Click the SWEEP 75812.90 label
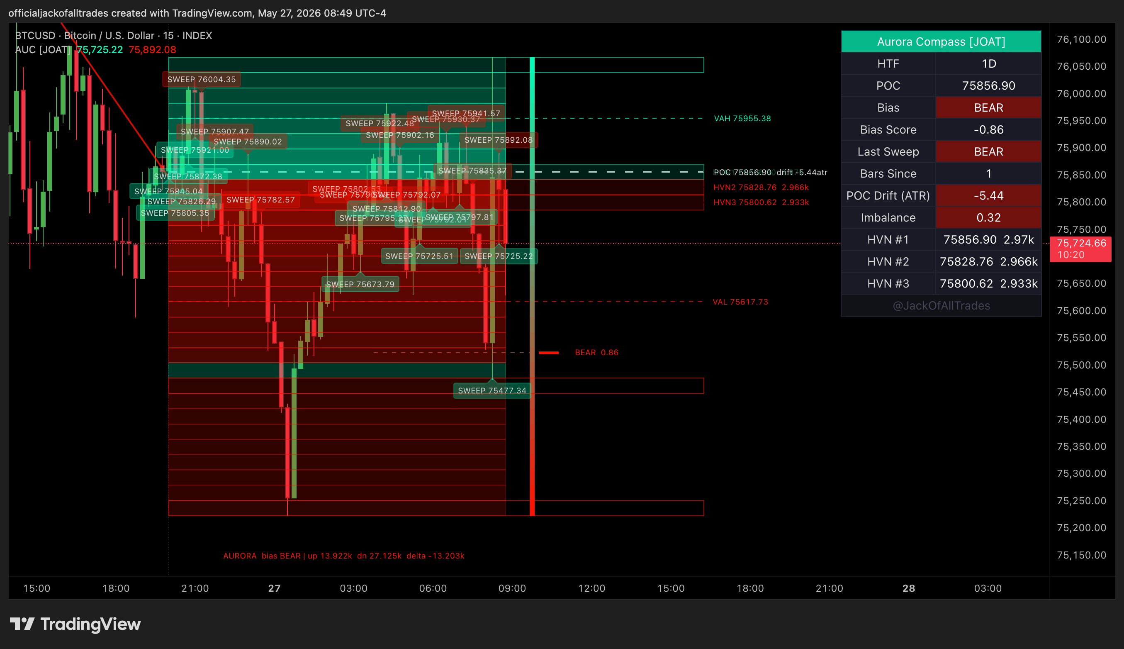This screenshot has height=649, width=1124. pyautogui.click(x=386, y=209)
